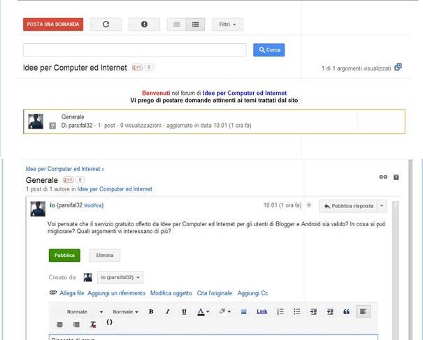Open forum in new window icon

pyautogui.click(x=398, y=67)
